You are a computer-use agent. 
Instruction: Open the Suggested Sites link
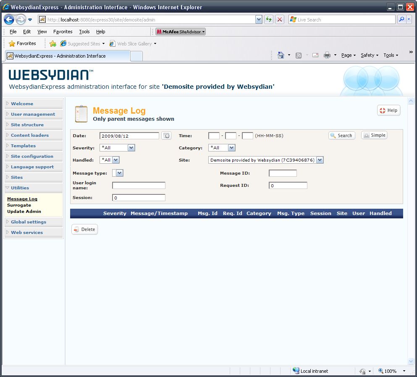coord(82,44)
